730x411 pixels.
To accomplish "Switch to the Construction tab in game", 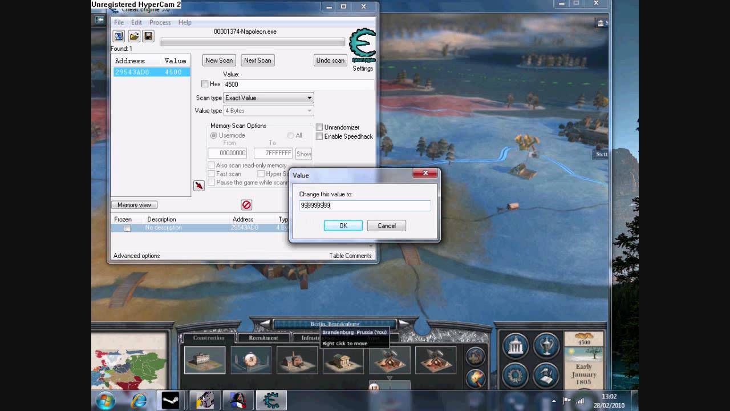I will click(x=209, y=337).
